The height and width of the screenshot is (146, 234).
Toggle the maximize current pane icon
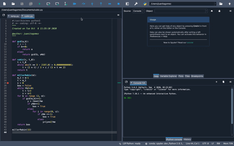pyautogui.click(x=127, y=4)
